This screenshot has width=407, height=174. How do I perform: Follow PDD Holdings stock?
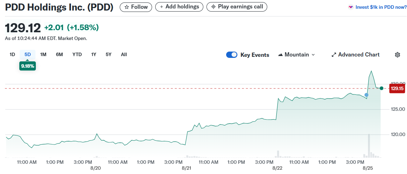pos(136,7)
